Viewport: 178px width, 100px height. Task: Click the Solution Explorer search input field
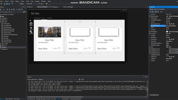pos(11,12)
